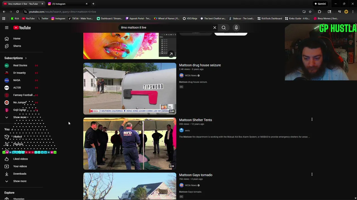
Task: Open WCIA News channel under tornado video
Action: point(191,185)
